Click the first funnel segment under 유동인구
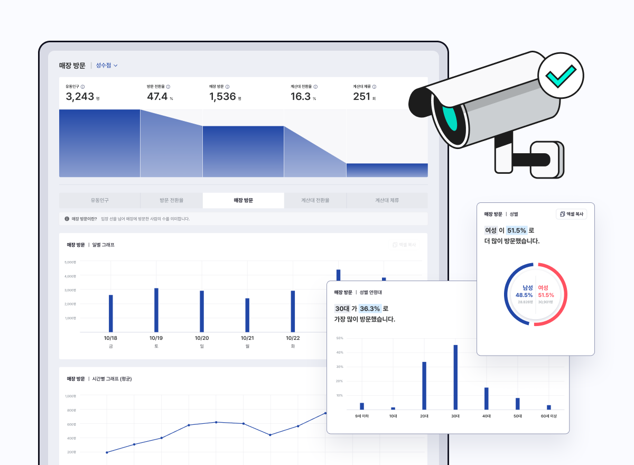 99,143
